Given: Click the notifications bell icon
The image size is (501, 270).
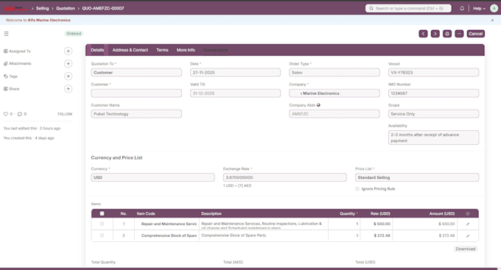Looking at the screenshot, I should pyautogui.click(x=462, y=8).
